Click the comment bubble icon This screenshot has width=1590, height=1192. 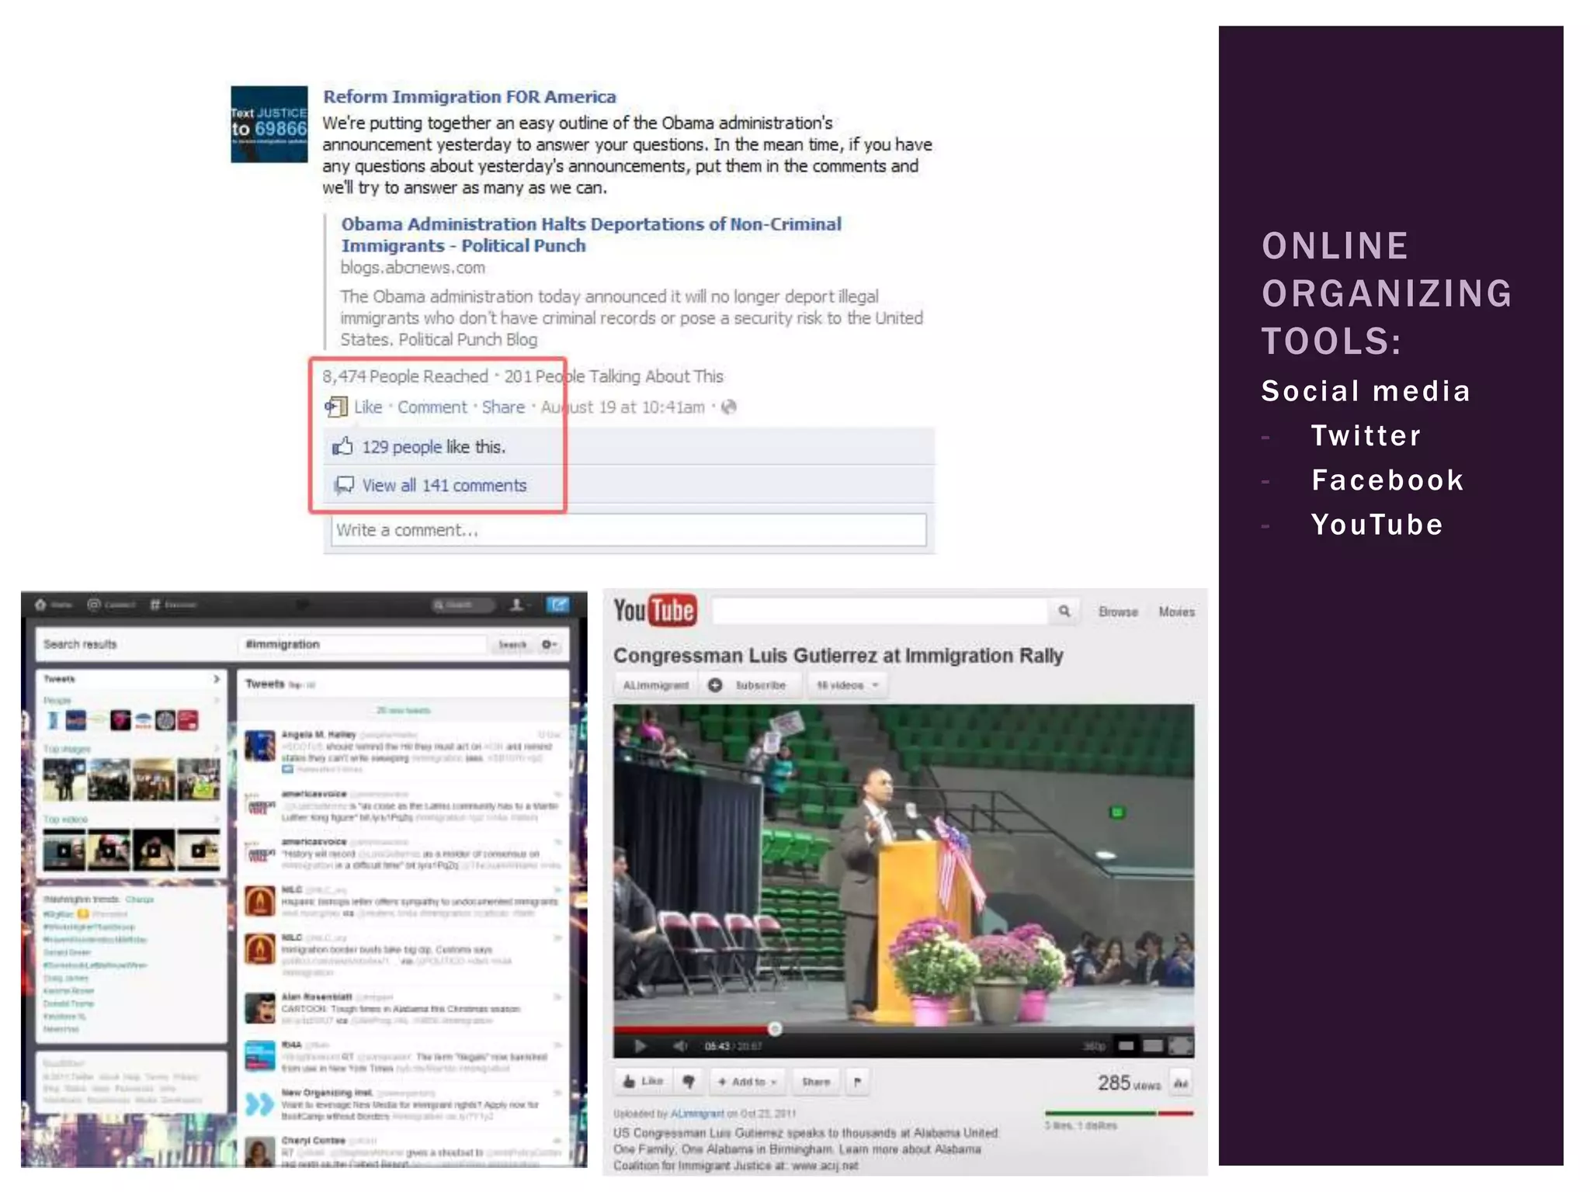(343, 486)
